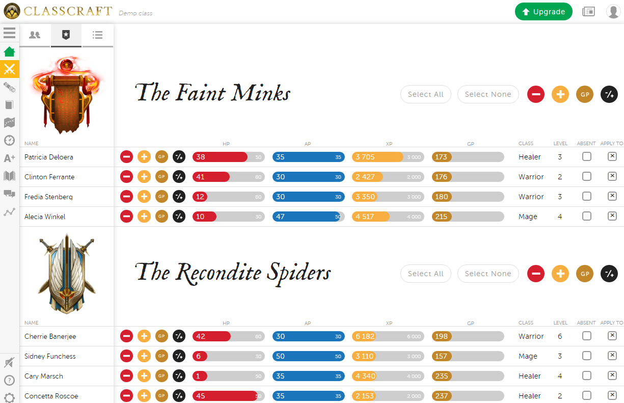Image resolution: width=624 pixels, height=403 pixels.
Task: Click black plus/minus icon for The Faint Minks
Action: 609,94
